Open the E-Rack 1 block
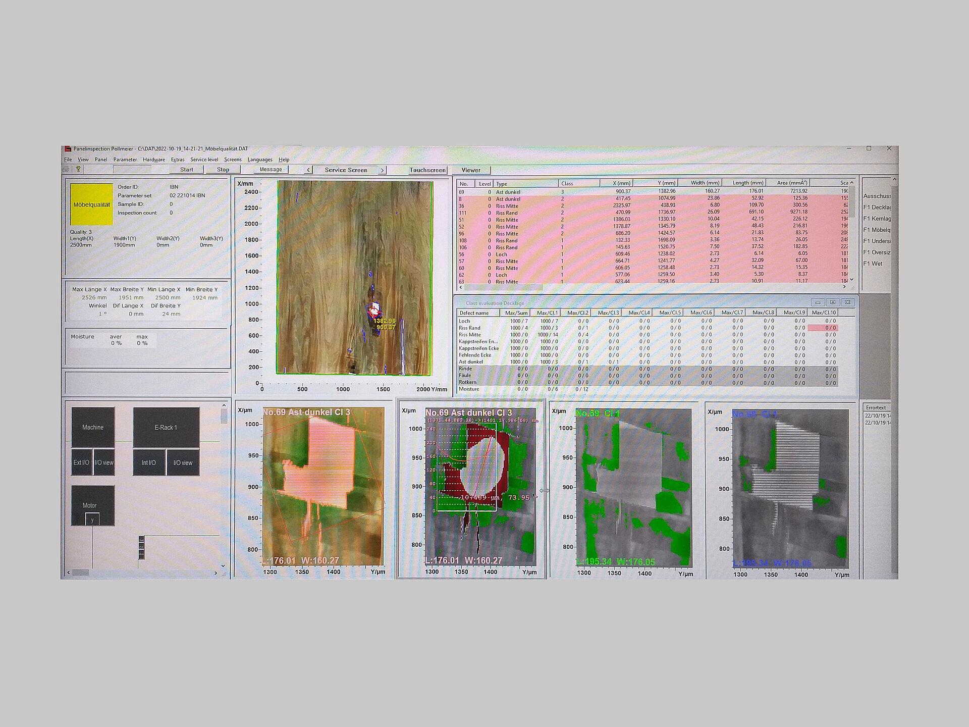969x727 pixels. point(166,427)
